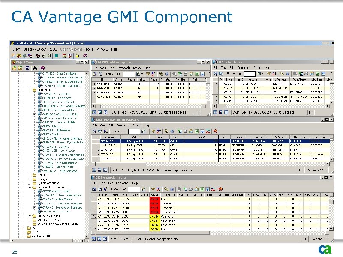Click the Time column header in transaction log
The height and width of the screenshot is (257, 343).
coord(159,137)
